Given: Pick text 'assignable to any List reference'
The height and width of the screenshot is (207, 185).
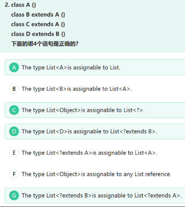Looking at the screenshot, I should [128, 174].
